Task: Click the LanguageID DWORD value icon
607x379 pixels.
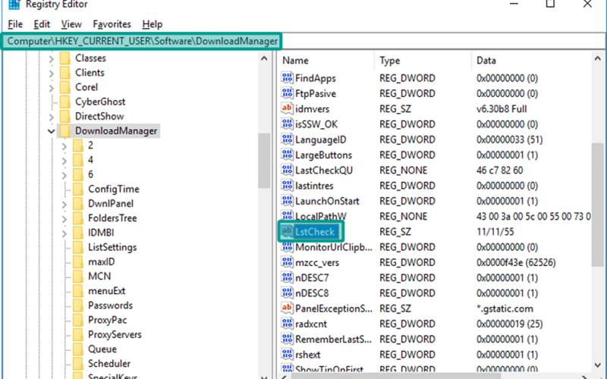Action: pos(287,139)
